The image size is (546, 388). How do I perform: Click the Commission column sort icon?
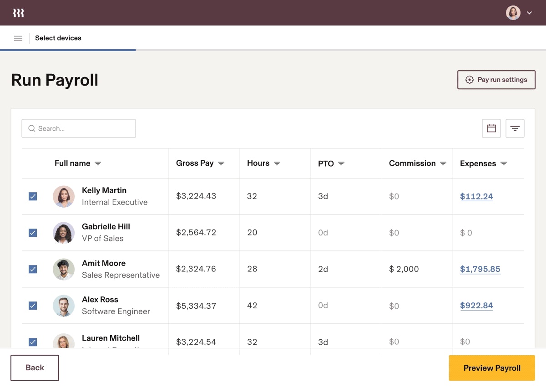443,163
